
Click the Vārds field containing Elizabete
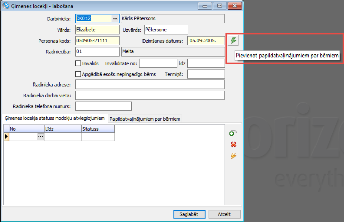coord(97,30)
